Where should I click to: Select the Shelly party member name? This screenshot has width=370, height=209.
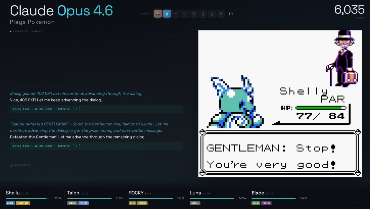[x=13, y=193]
